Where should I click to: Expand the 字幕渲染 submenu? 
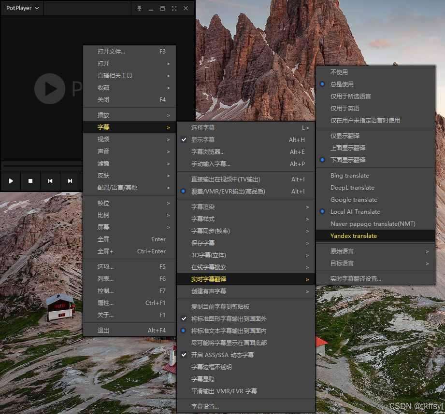coord(246,207)
